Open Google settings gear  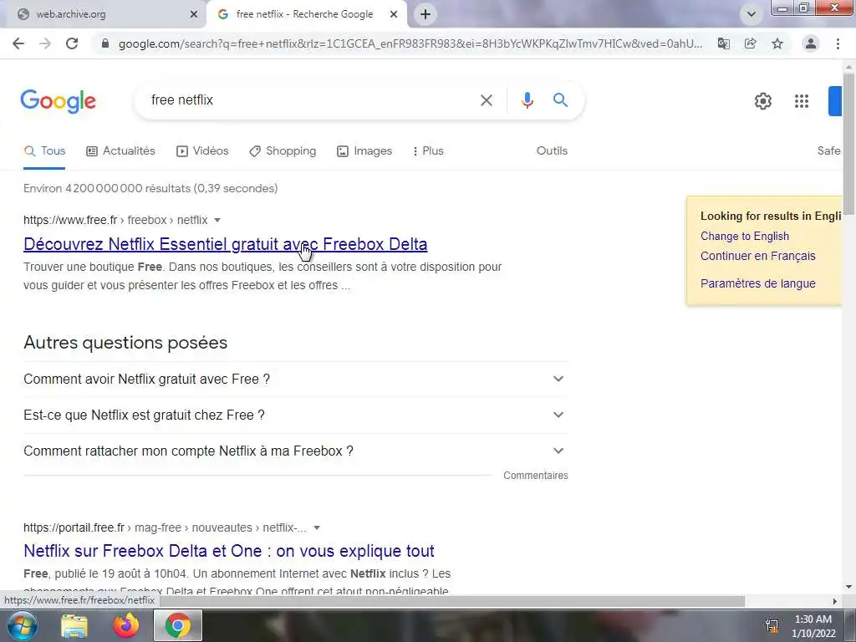point(763,101)
